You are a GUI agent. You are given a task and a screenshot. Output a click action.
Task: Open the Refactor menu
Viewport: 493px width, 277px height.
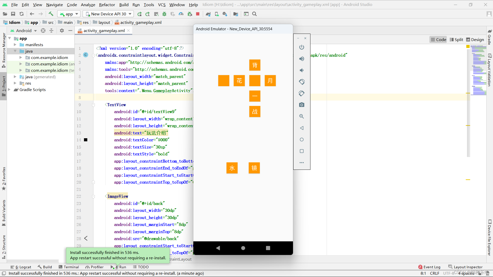(107, 5)
